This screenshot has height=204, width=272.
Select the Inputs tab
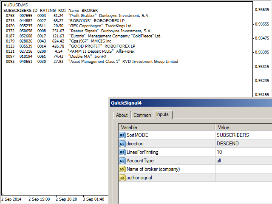162,114
